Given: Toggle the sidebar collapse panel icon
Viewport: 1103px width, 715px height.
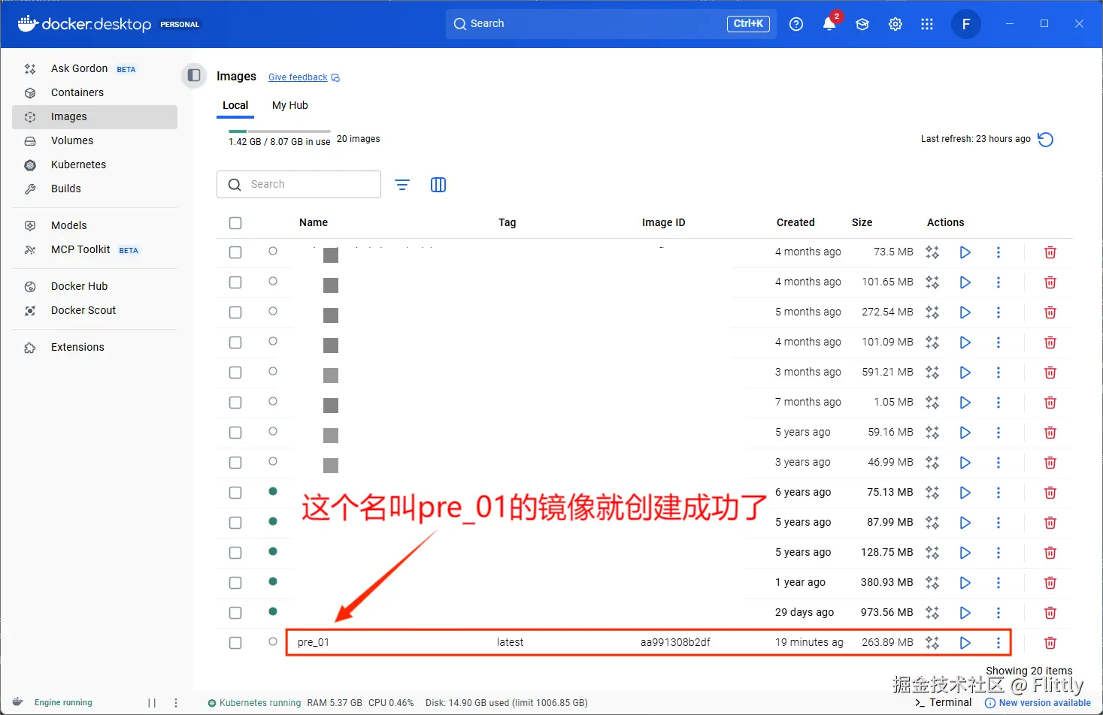Looking at the screenshot, I should click(x=193, y=75).
